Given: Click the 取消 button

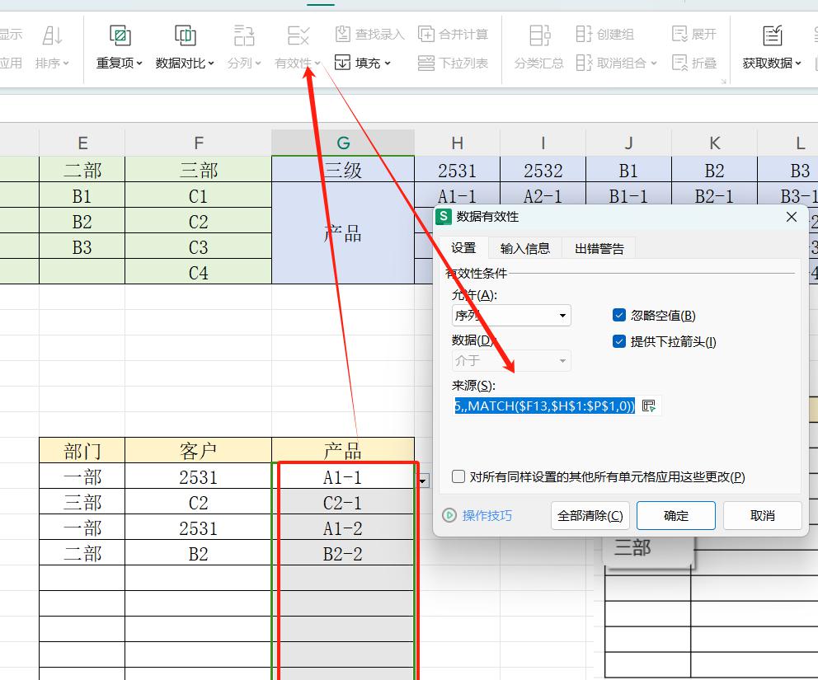Looking at the screenshot, I should [x=762, y=516].
